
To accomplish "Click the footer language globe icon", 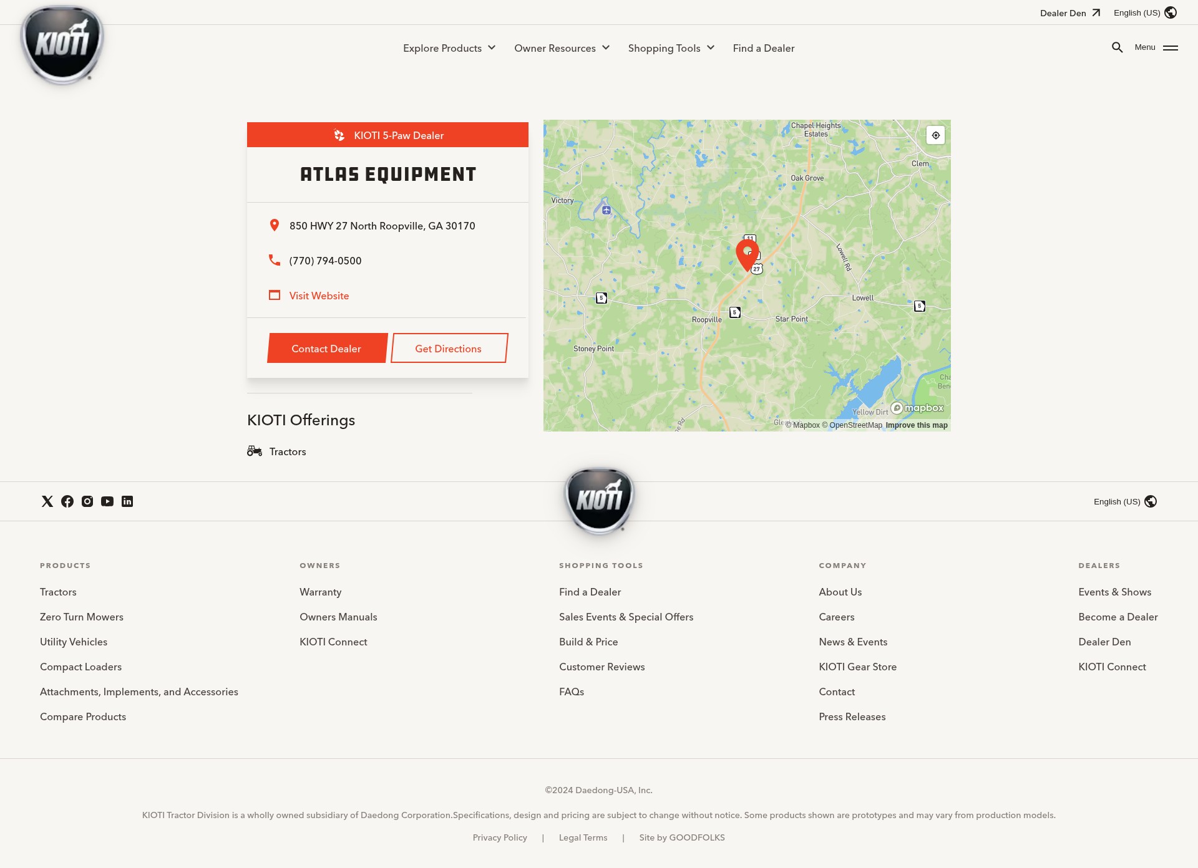I will (x=1151, y=501).
